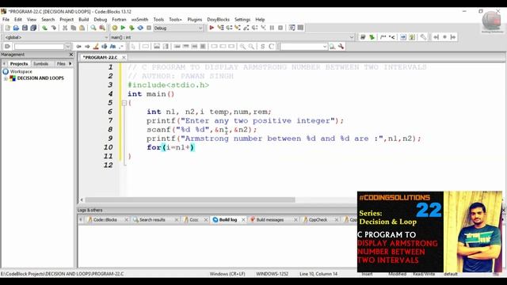Click the Build gear icon

[x=114, y=28]
